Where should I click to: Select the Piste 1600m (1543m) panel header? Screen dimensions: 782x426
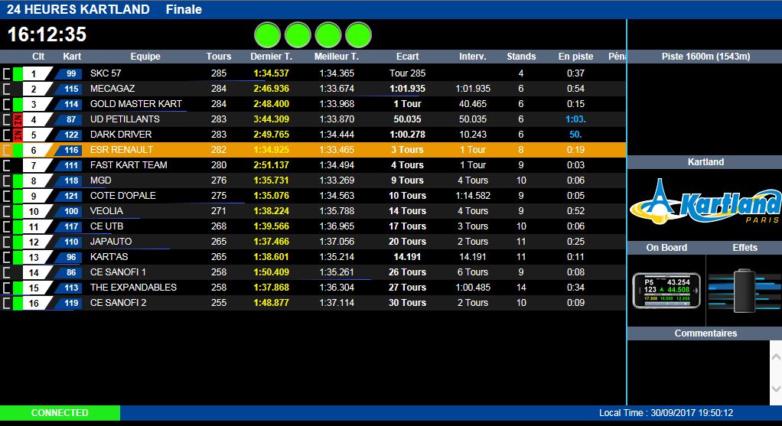705,57
